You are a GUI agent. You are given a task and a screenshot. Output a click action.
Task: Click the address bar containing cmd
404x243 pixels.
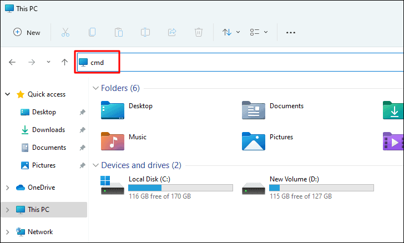click(240, 62)
